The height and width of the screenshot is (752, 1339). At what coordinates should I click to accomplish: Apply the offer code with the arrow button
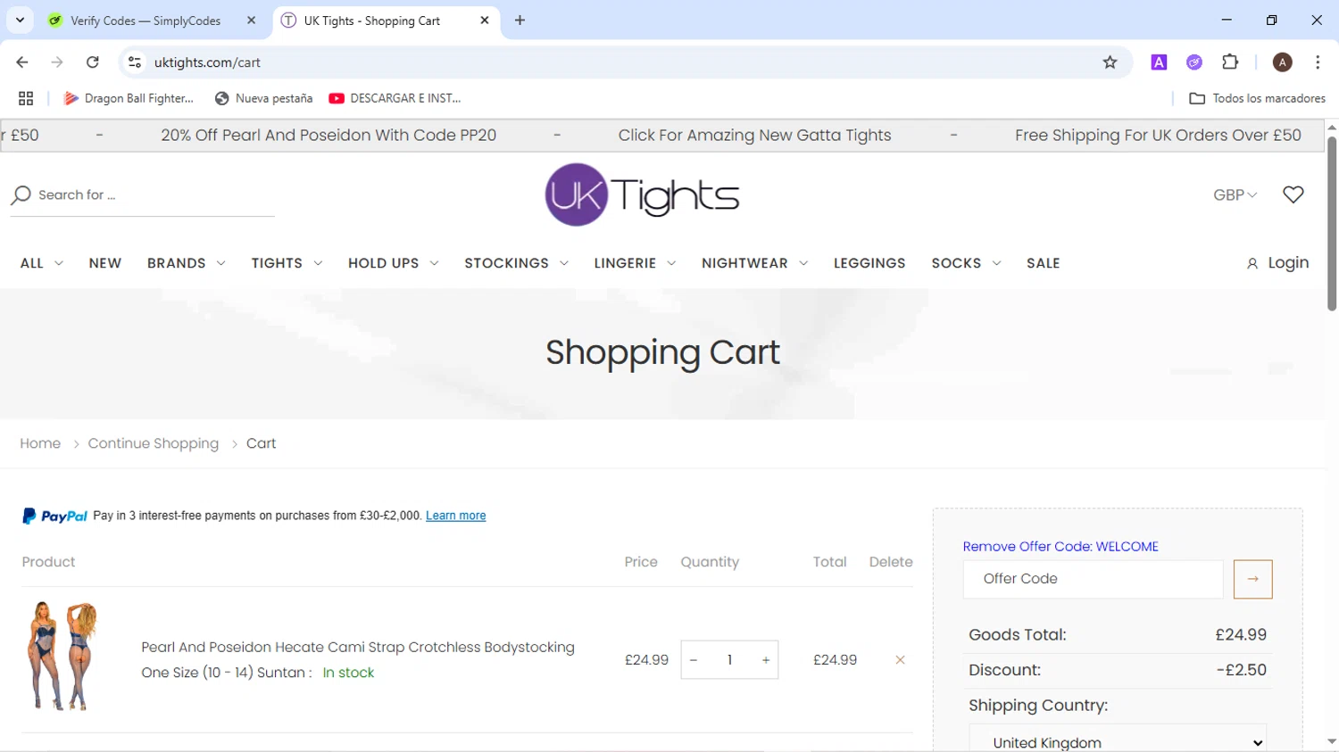(x=1253, y=579)
